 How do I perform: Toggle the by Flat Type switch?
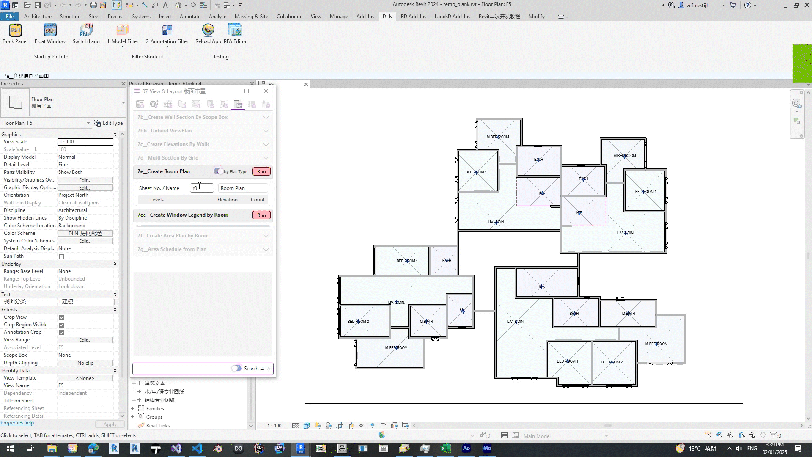coord(218,171)
